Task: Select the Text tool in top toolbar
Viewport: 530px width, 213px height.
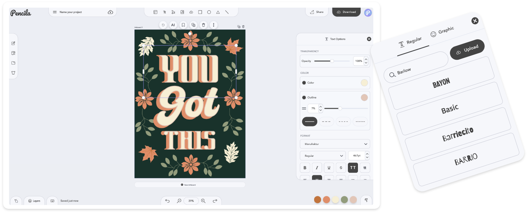Action: (x=164, y=12)
